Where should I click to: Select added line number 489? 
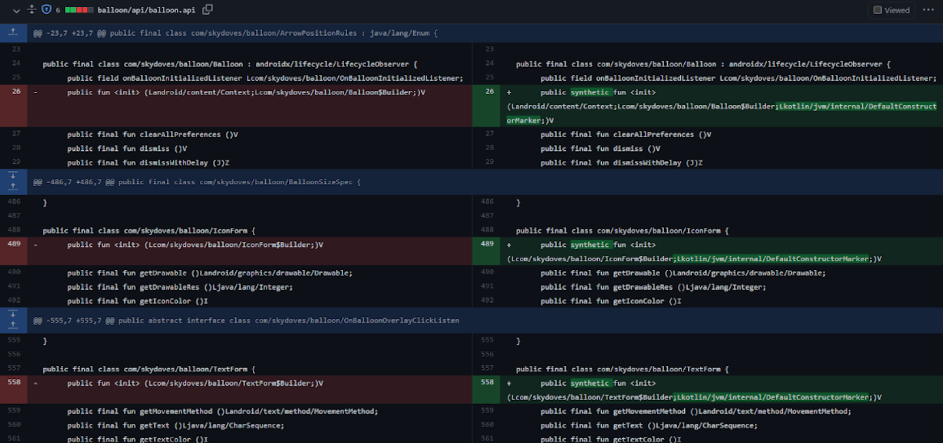[487, 244]
